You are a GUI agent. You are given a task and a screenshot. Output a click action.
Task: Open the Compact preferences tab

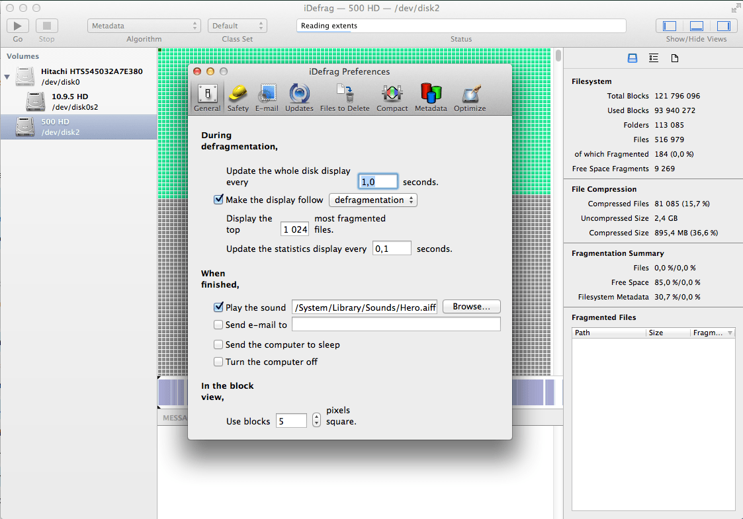(392, 98)
